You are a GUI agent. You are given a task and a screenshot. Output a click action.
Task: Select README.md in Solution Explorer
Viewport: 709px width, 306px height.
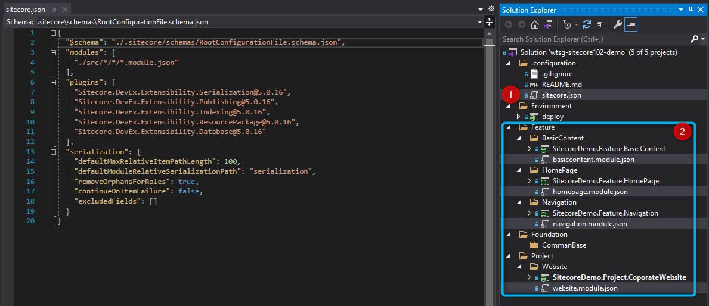pyautogui.click(x=561, y=85)
